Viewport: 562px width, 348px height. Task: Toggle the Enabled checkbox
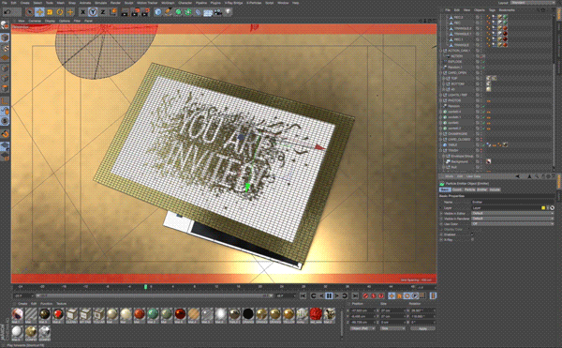473,235
